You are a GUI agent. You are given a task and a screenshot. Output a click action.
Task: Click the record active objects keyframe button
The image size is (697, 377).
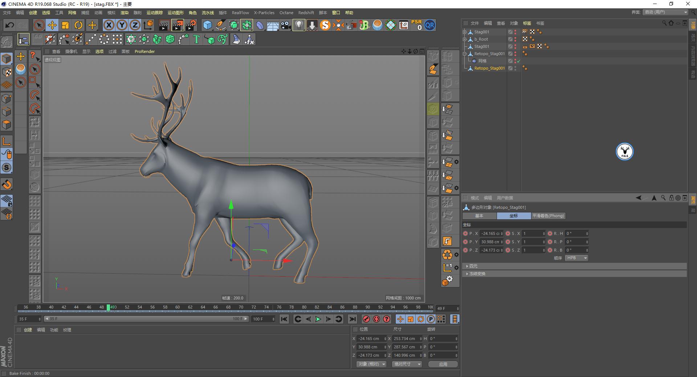(x=366, y=319)
